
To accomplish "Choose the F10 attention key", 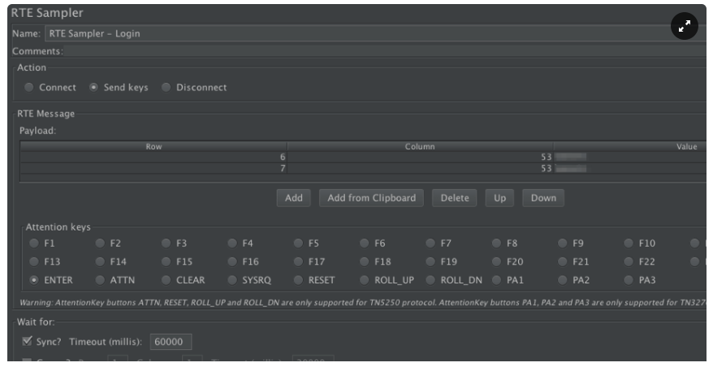I will point(631,243).
